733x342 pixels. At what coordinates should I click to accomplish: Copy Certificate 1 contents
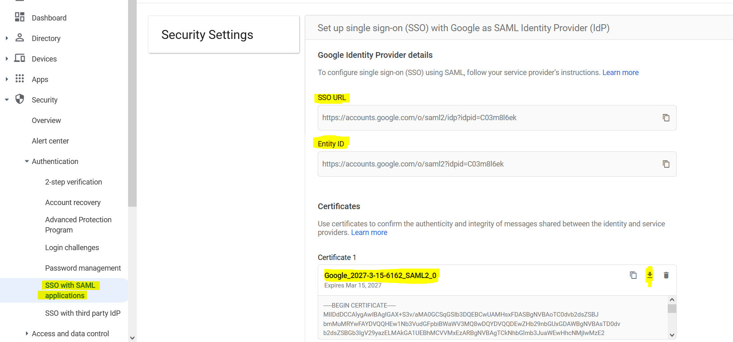coord(633,275)
